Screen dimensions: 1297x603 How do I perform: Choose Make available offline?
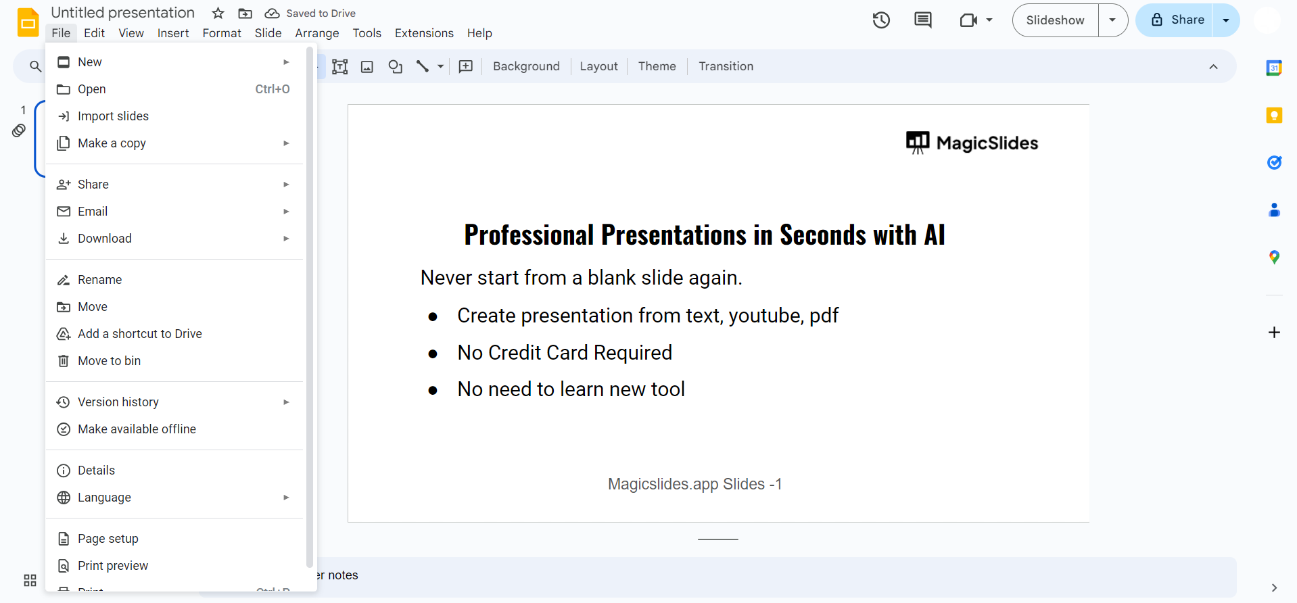(x=174, y=429)
